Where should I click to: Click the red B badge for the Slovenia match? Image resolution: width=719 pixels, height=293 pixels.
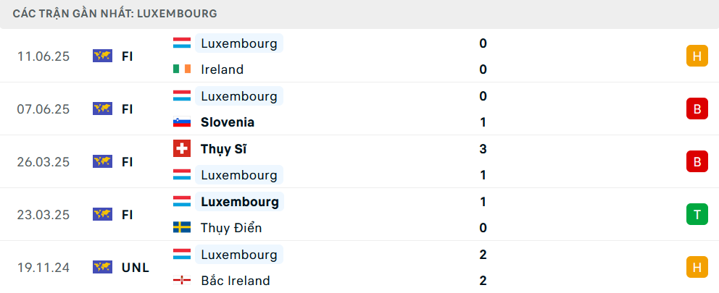pyautogui.click(x=697, y=109)
